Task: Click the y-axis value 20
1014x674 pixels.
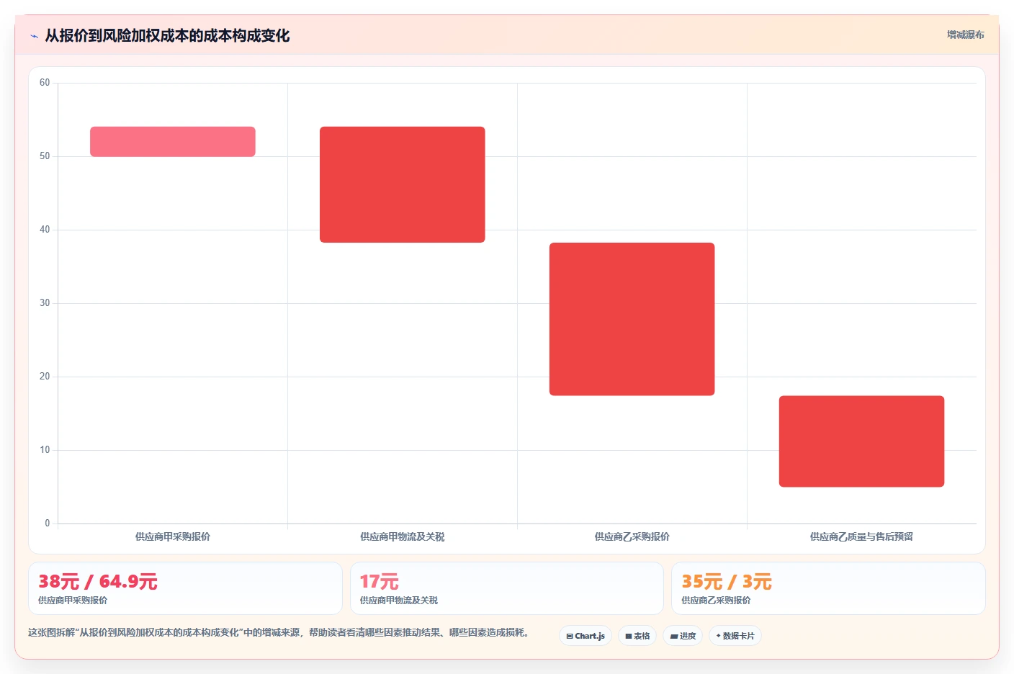Action: pyautogui.click(x=45, y=377)
